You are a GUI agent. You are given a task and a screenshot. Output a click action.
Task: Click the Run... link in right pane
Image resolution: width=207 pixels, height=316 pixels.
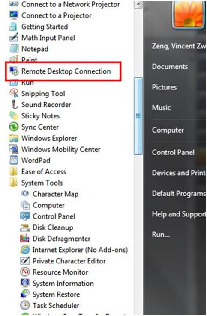pyautogui.click(x=161, y=235)
